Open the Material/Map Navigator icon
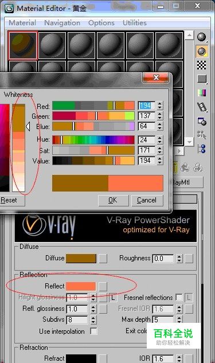 pos(202,149)
